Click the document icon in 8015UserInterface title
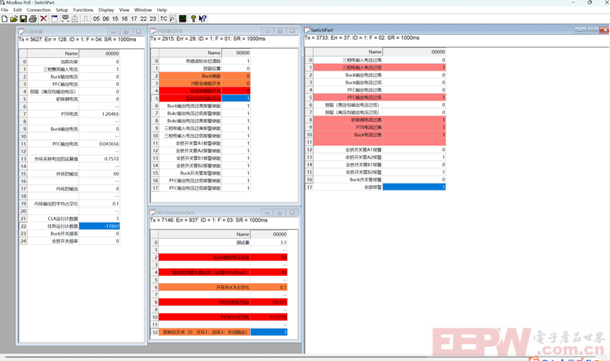The image size is (610, 361). (153, 212)
